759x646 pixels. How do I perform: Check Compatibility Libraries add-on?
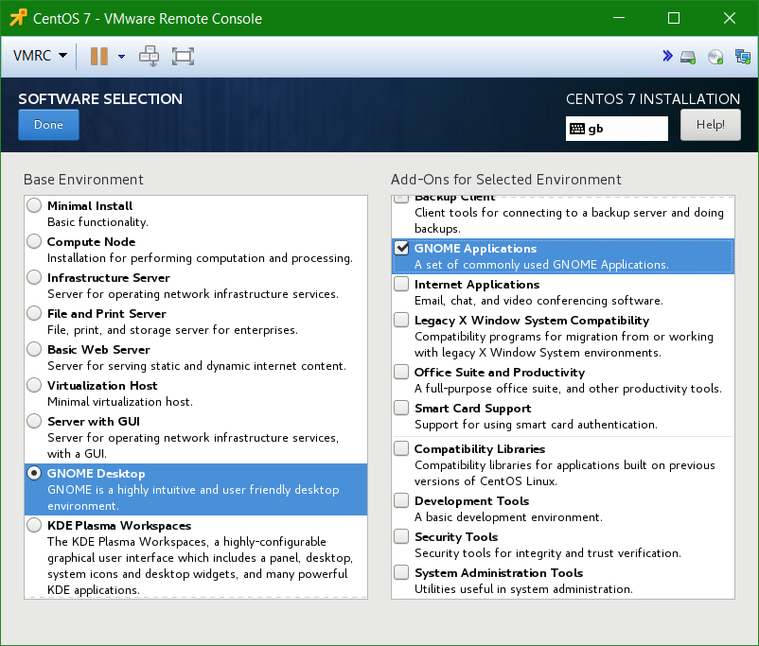pos(401,448)
